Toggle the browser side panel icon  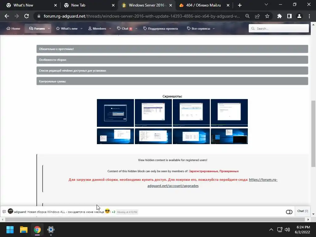[x=289, y=16]
